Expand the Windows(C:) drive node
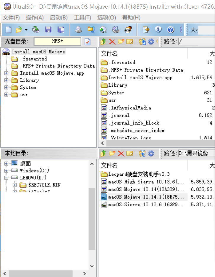 tap(6, 170)
